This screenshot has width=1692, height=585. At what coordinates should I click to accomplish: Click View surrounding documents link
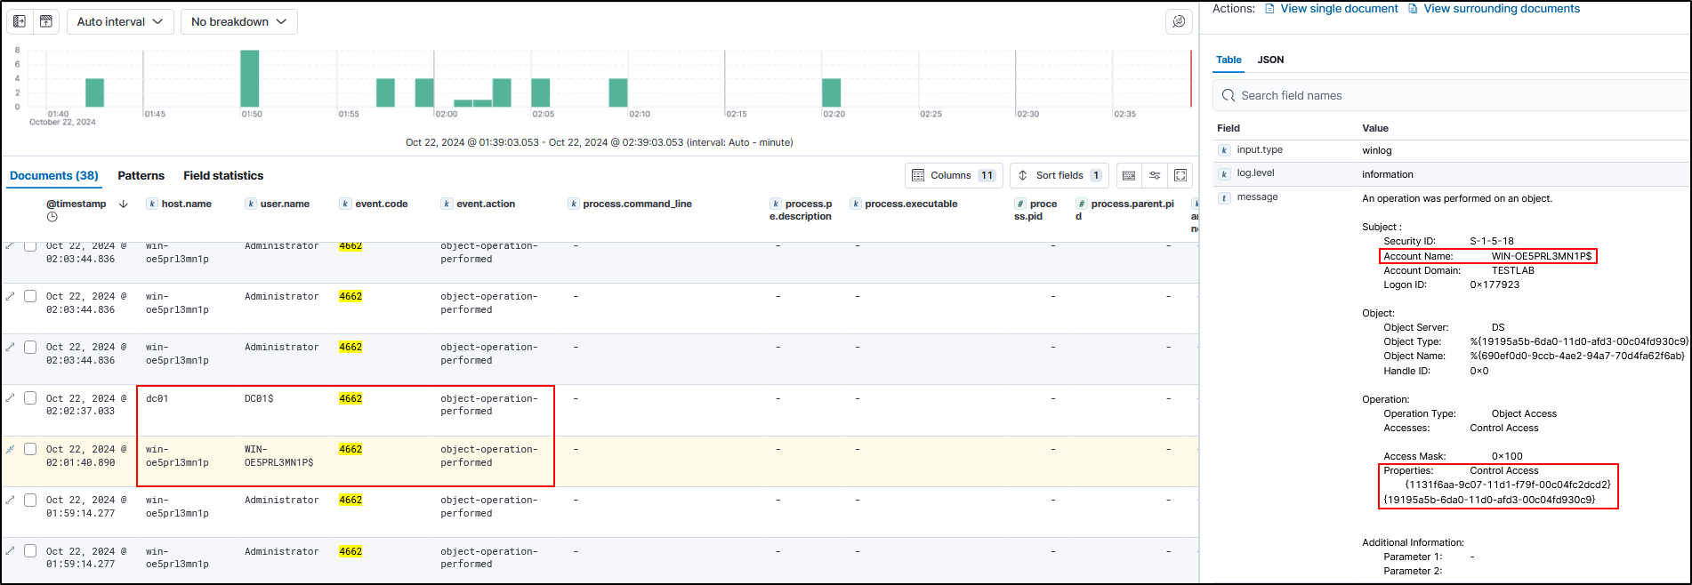click(1501, 9)
